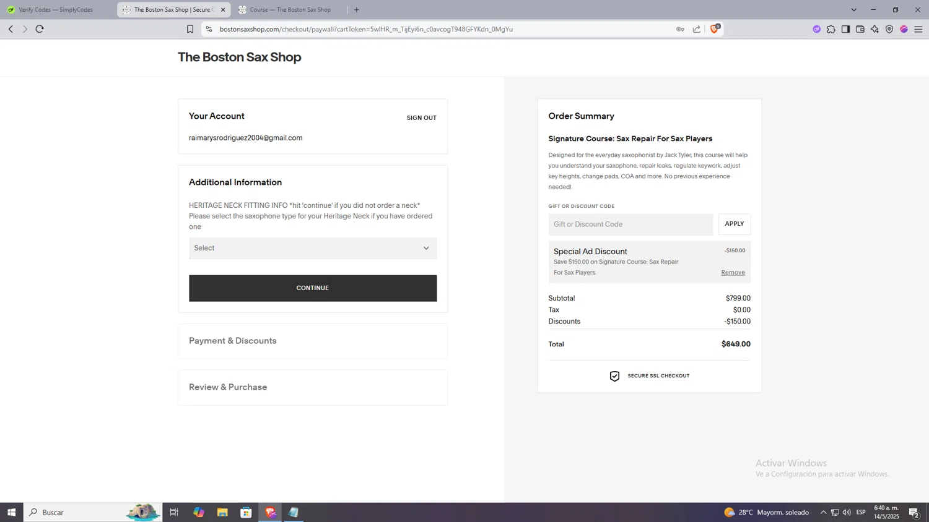The height and width of the screenshot is (522, 929).
Task: Switch to Course — The Boston Sax Shop tab
Action: [290, 10]
